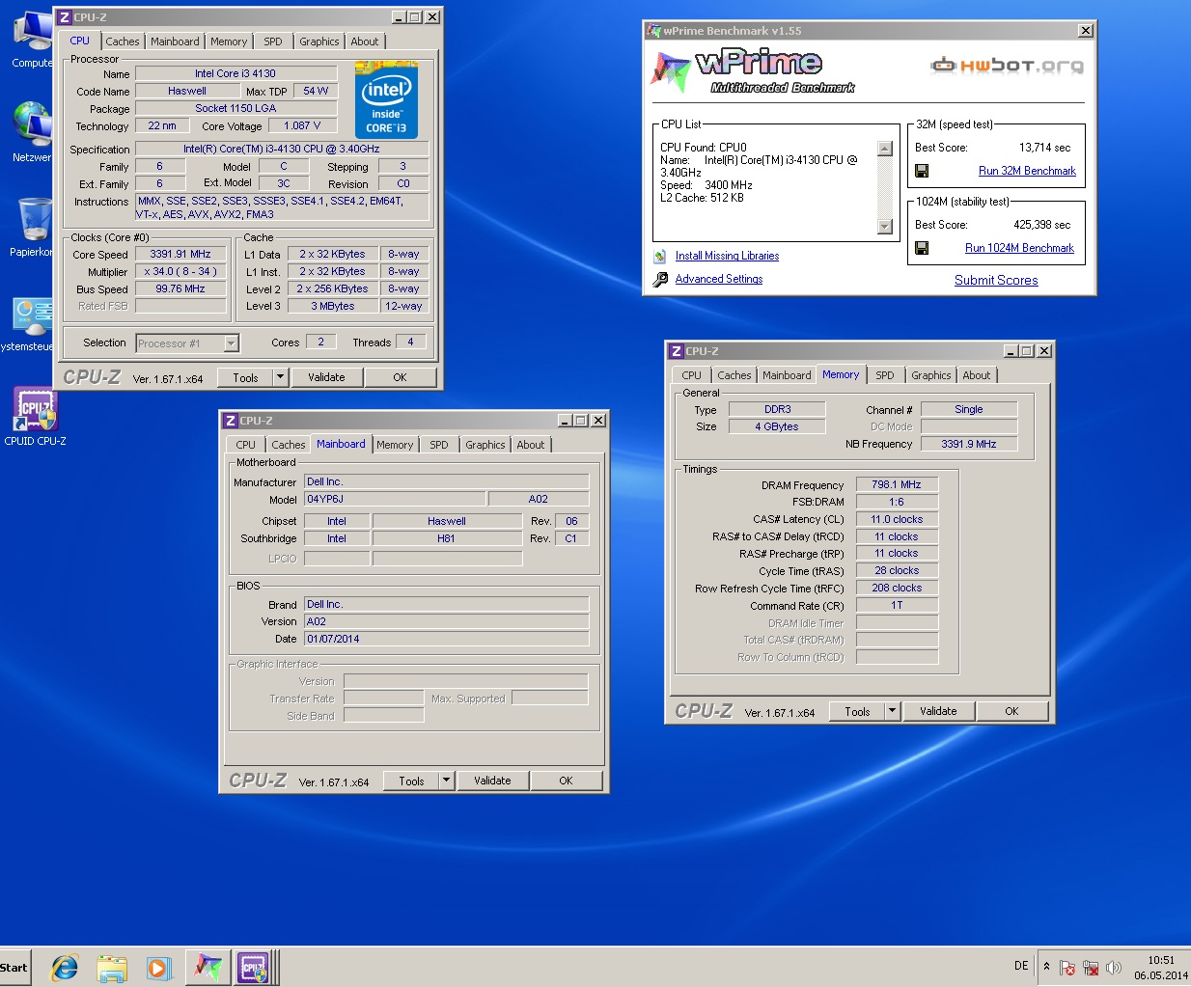This screenshot has width=1191, height=987.
Task: Click the motherboard Model field 04YP6J
Action: pyautogui.click(x=395, y=499)
